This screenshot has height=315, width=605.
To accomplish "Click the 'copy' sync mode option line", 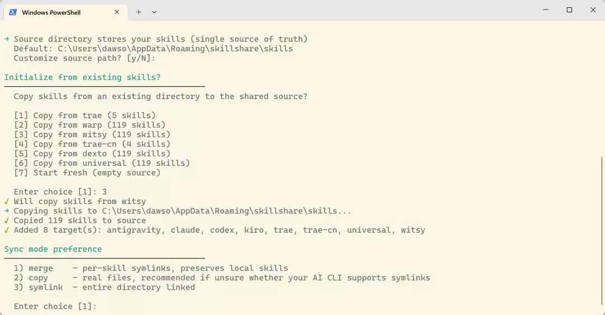I will click(x=222, y=278).
